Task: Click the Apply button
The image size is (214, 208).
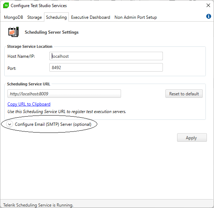Action: (192, 138)
